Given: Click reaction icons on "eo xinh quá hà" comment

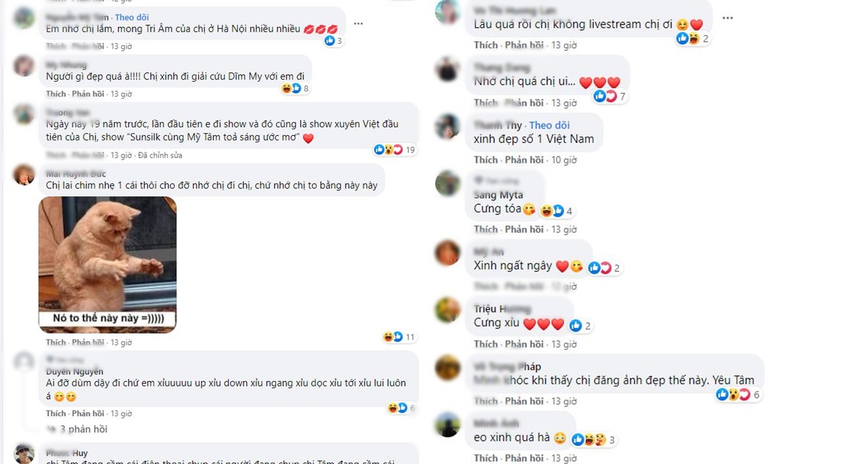Looking at the screenshot, I should click(x=594, y=439).
